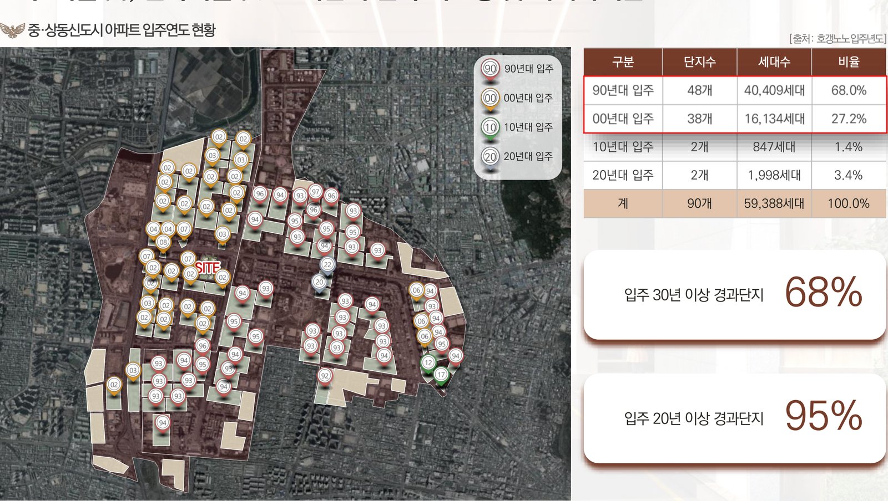Select the green 12 marker on the map

click(x=428, y=364)
